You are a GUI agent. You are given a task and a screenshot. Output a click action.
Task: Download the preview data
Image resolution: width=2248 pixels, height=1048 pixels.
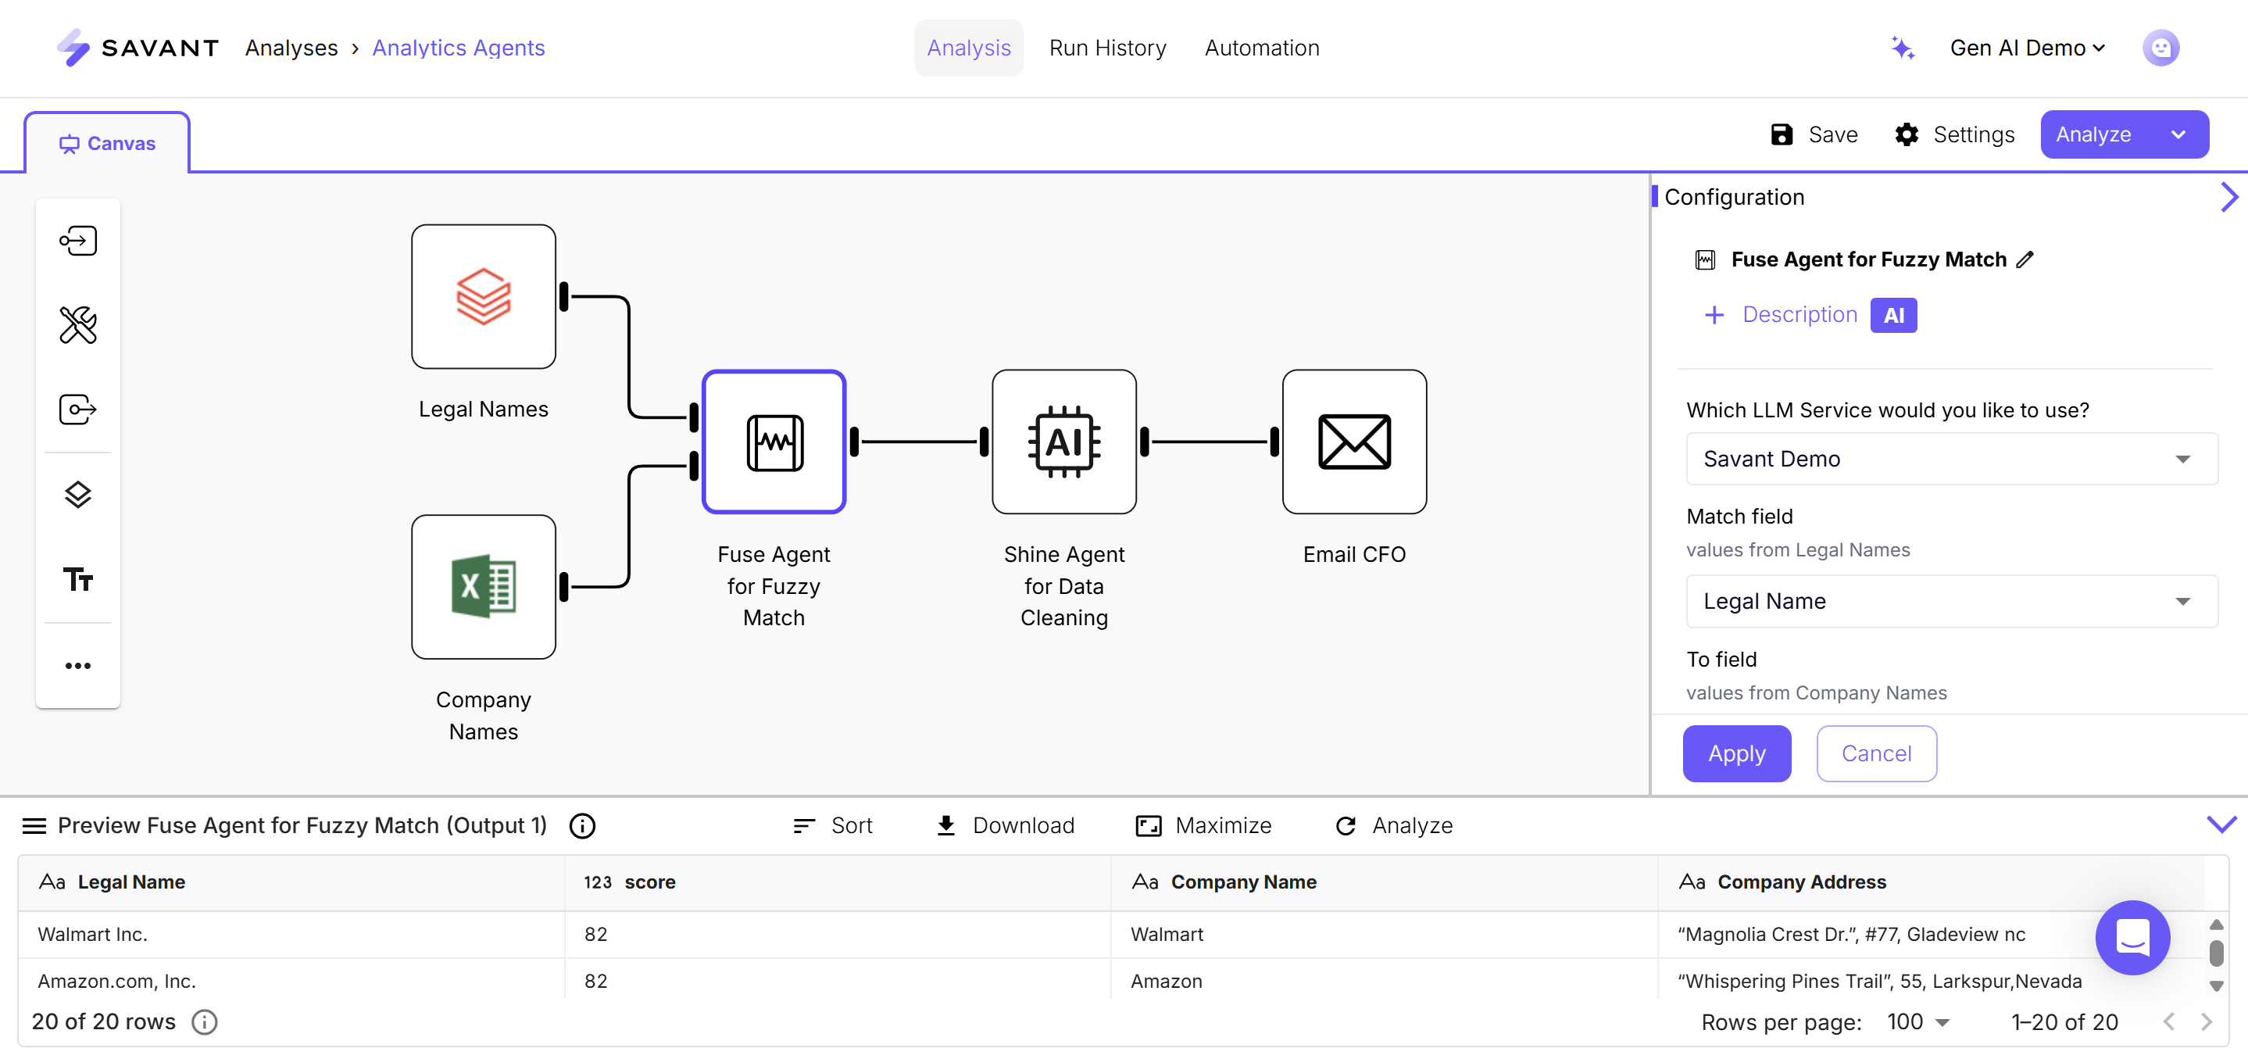[x=1004, y=825]
